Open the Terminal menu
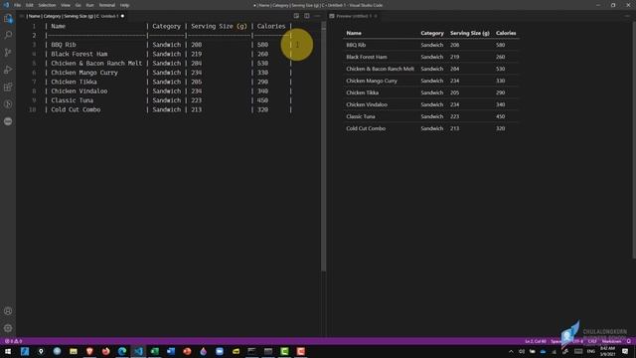Viewport: 636px width, 358px height. click(x=107, y=5)
